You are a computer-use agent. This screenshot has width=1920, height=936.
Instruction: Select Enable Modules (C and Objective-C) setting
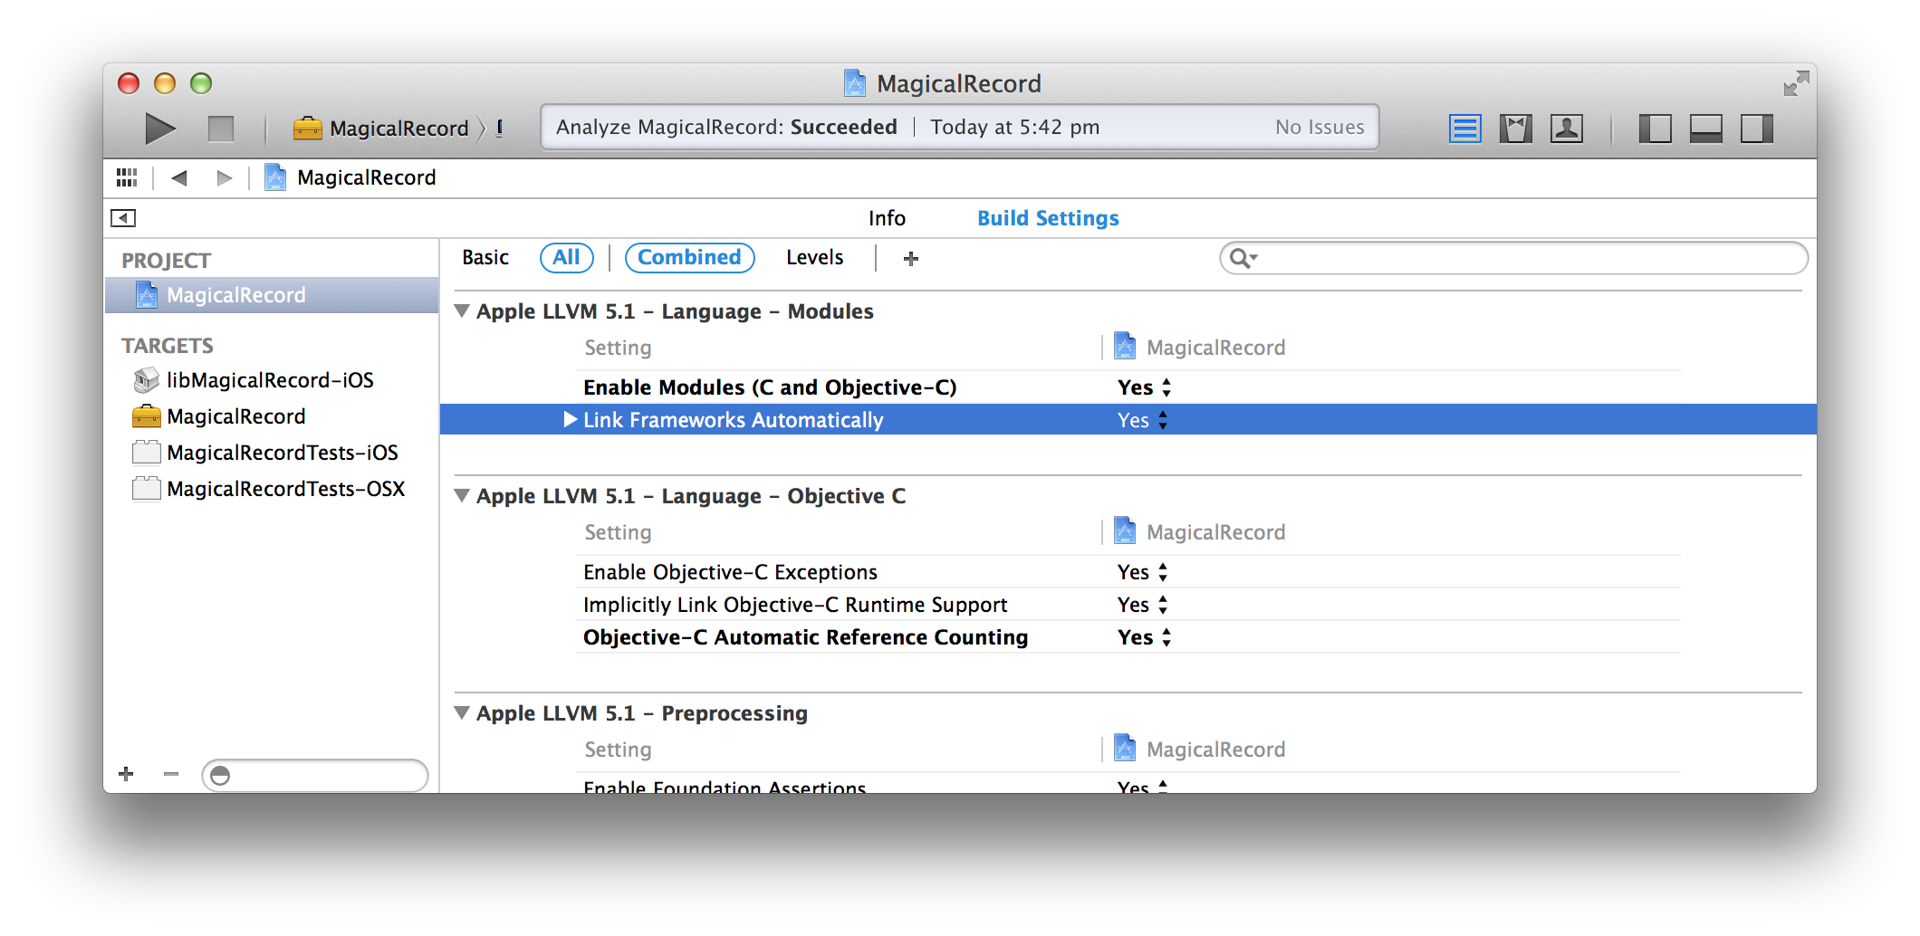click(x=770, y=387)
